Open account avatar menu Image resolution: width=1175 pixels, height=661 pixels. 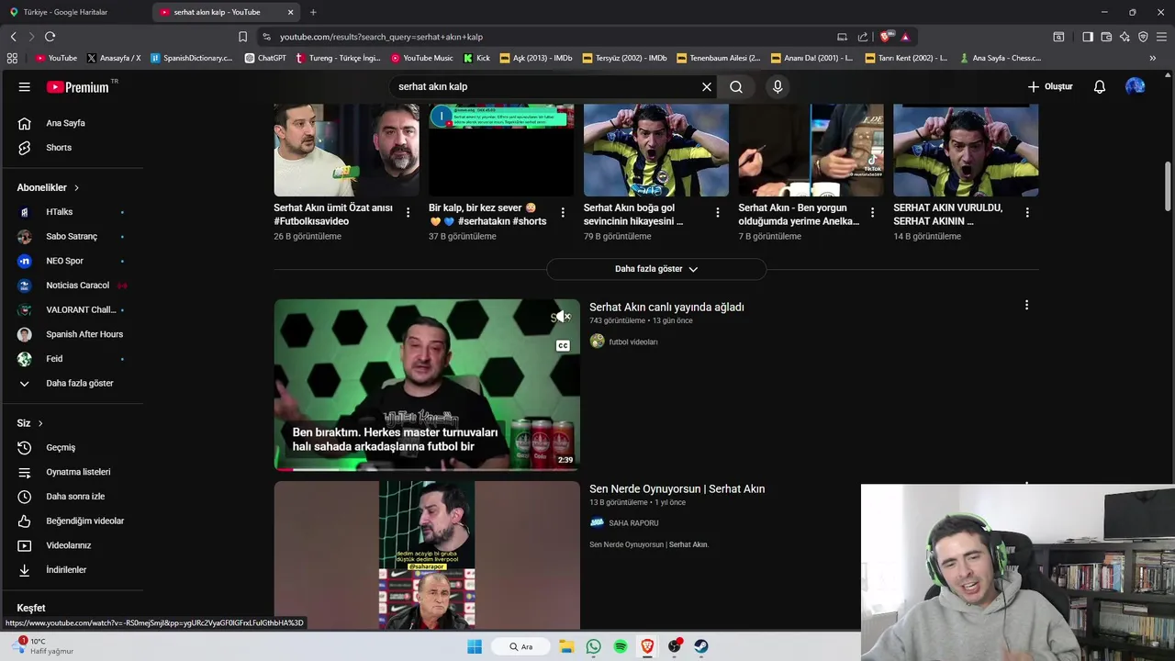point(1136,86)
